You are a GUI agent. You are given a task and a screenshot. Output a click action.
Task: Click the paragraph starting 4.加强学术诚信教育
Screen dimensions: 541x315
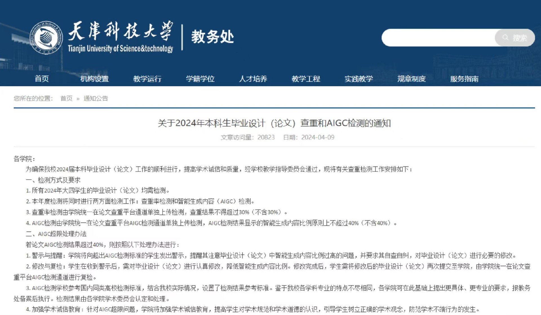[253, 309]
